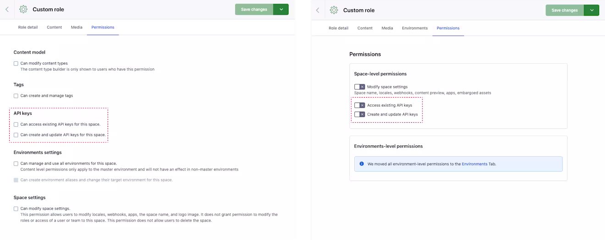Click 'Content model' section heading
The width and height of the screenshot is (605, 240).
pyautogui.click(x=29, y=52)
